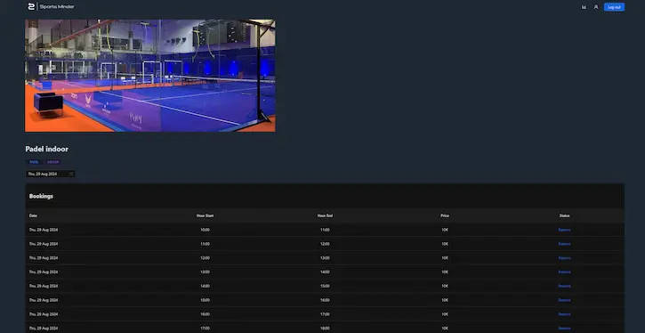Click the 10€ price in the 10:00 row
The height and width of the screenshot is (333, 645).
pyautogui.click(x=445, y=230)
